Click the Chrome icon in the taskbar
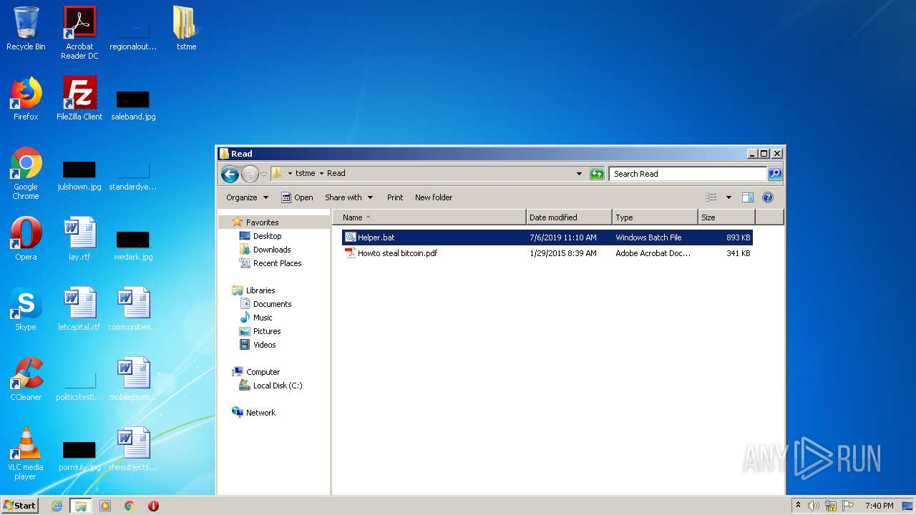Viewport: 916px width, 515px height. click(x=130, y=506)
